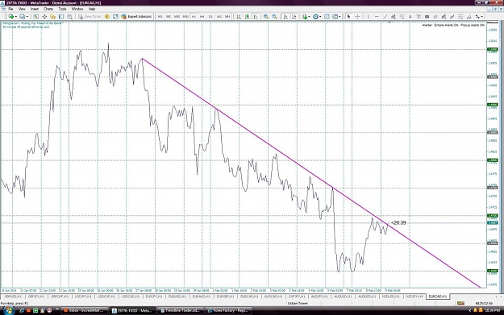Screen dimensions: 504x315
Task: Select the Equidistant Channel tool
Action: [393, 16]
